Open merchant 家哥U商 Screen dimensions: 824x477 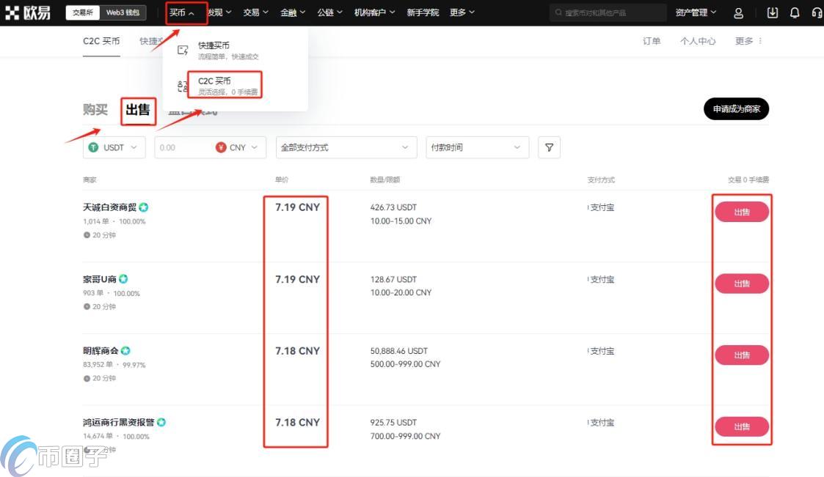tap(99, 278)
